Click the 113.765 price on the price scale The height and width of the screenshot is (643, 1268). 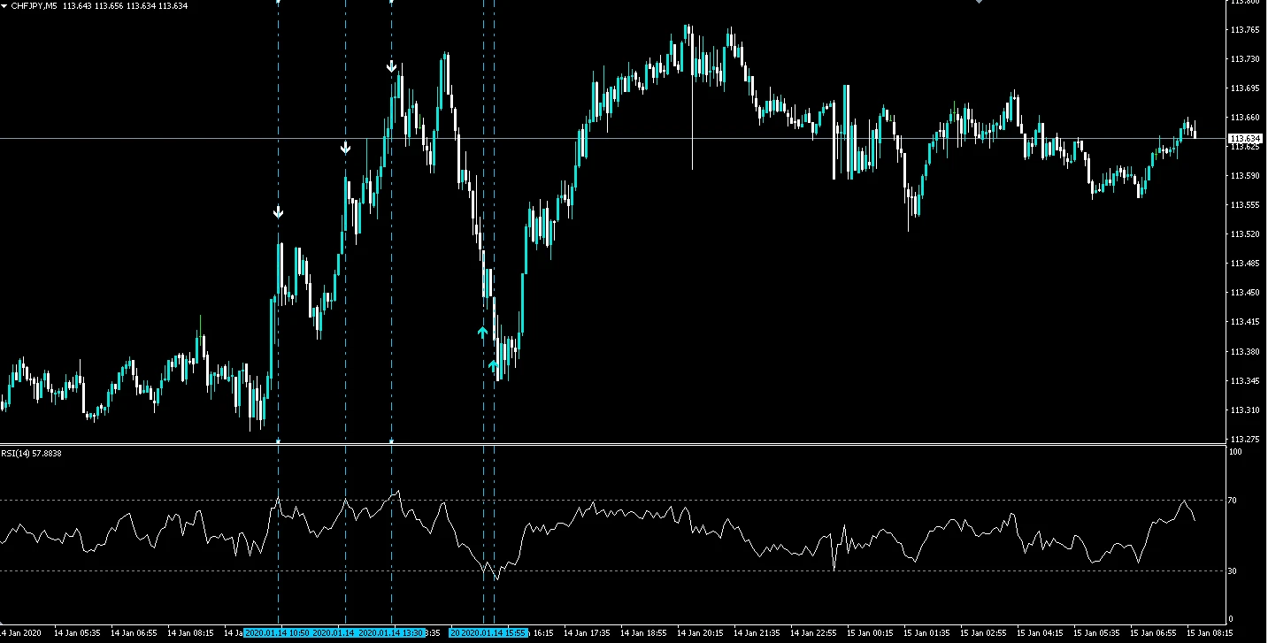pyautogui.click(x=1245, y=30)
